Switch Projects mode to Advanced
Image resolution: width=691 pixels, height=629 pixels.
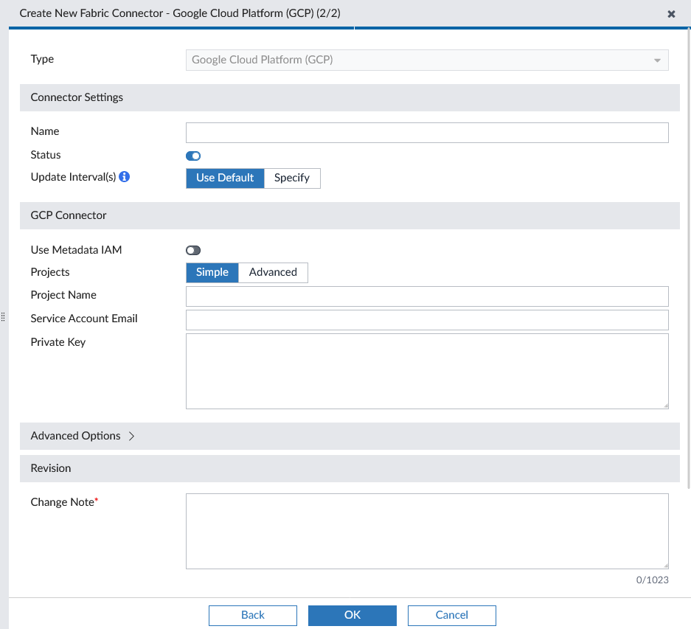tap(273, 272)
